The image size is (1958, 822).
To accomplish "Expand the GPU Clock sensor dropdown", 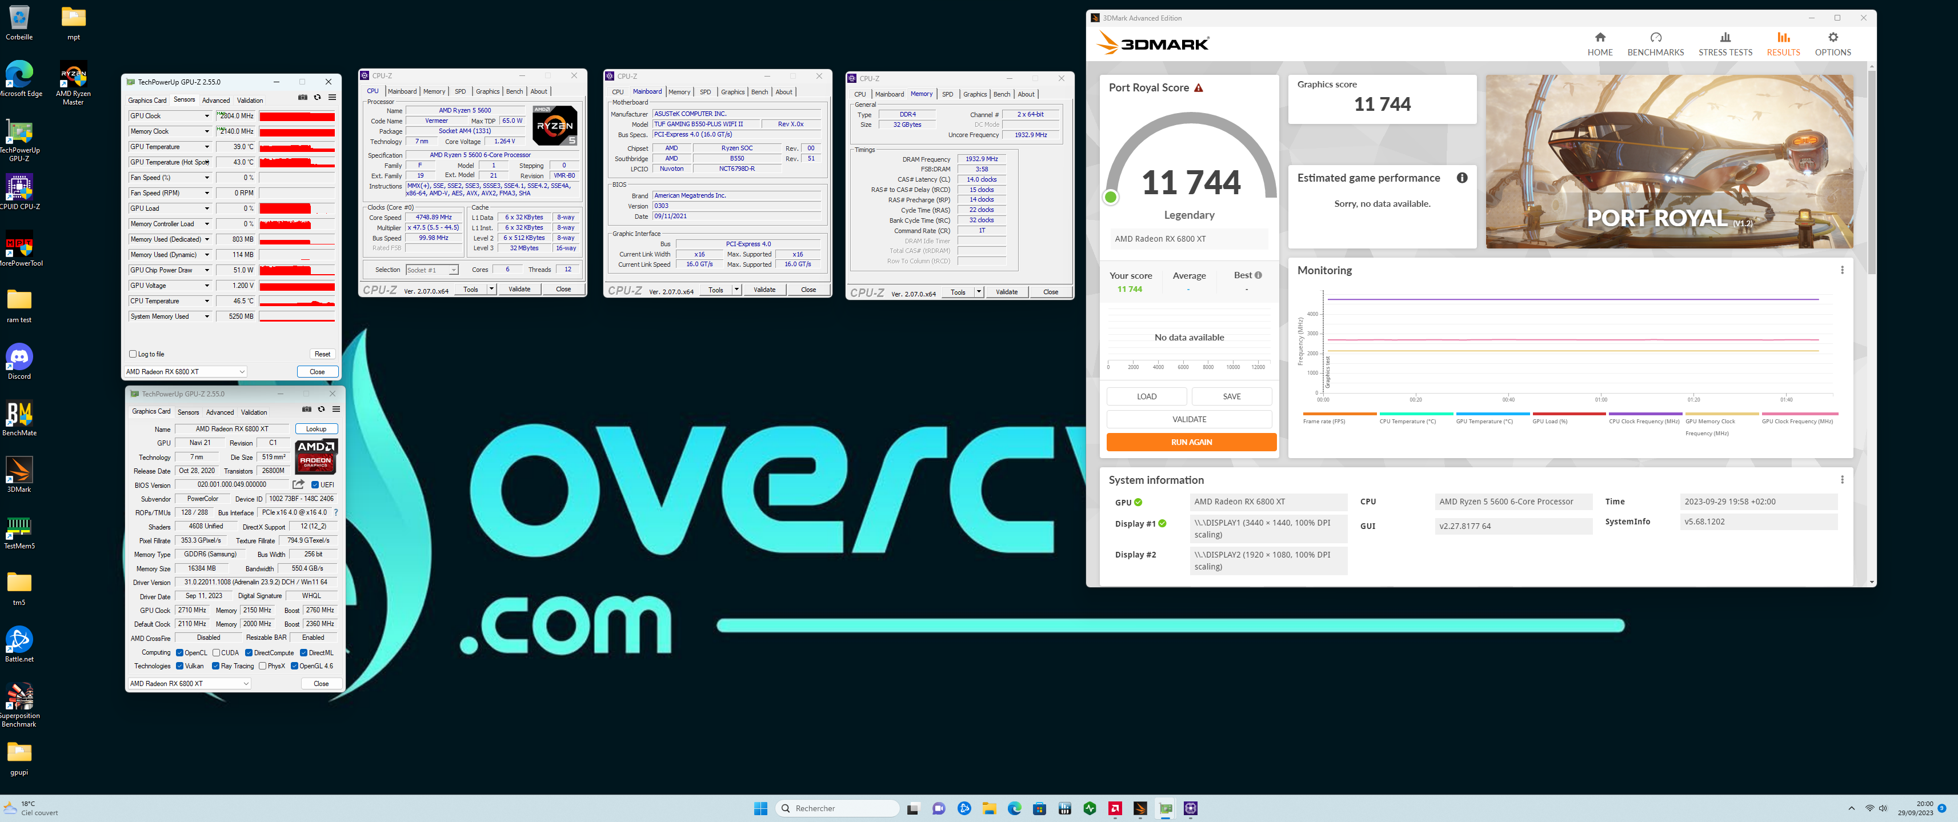I will point(206,116).
